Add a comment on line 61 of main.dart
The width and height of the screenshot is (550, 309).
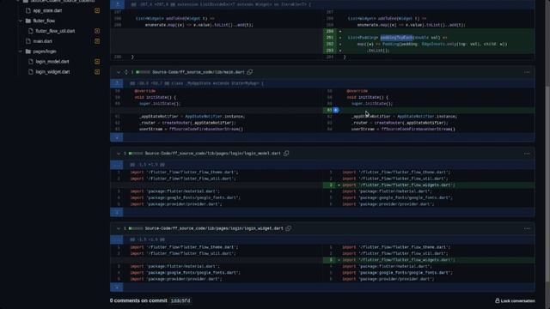pos(336,110)
